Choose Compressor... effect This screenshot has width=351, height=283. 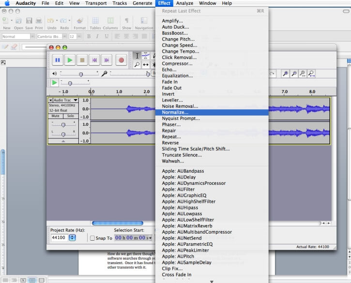coord(212,63)
